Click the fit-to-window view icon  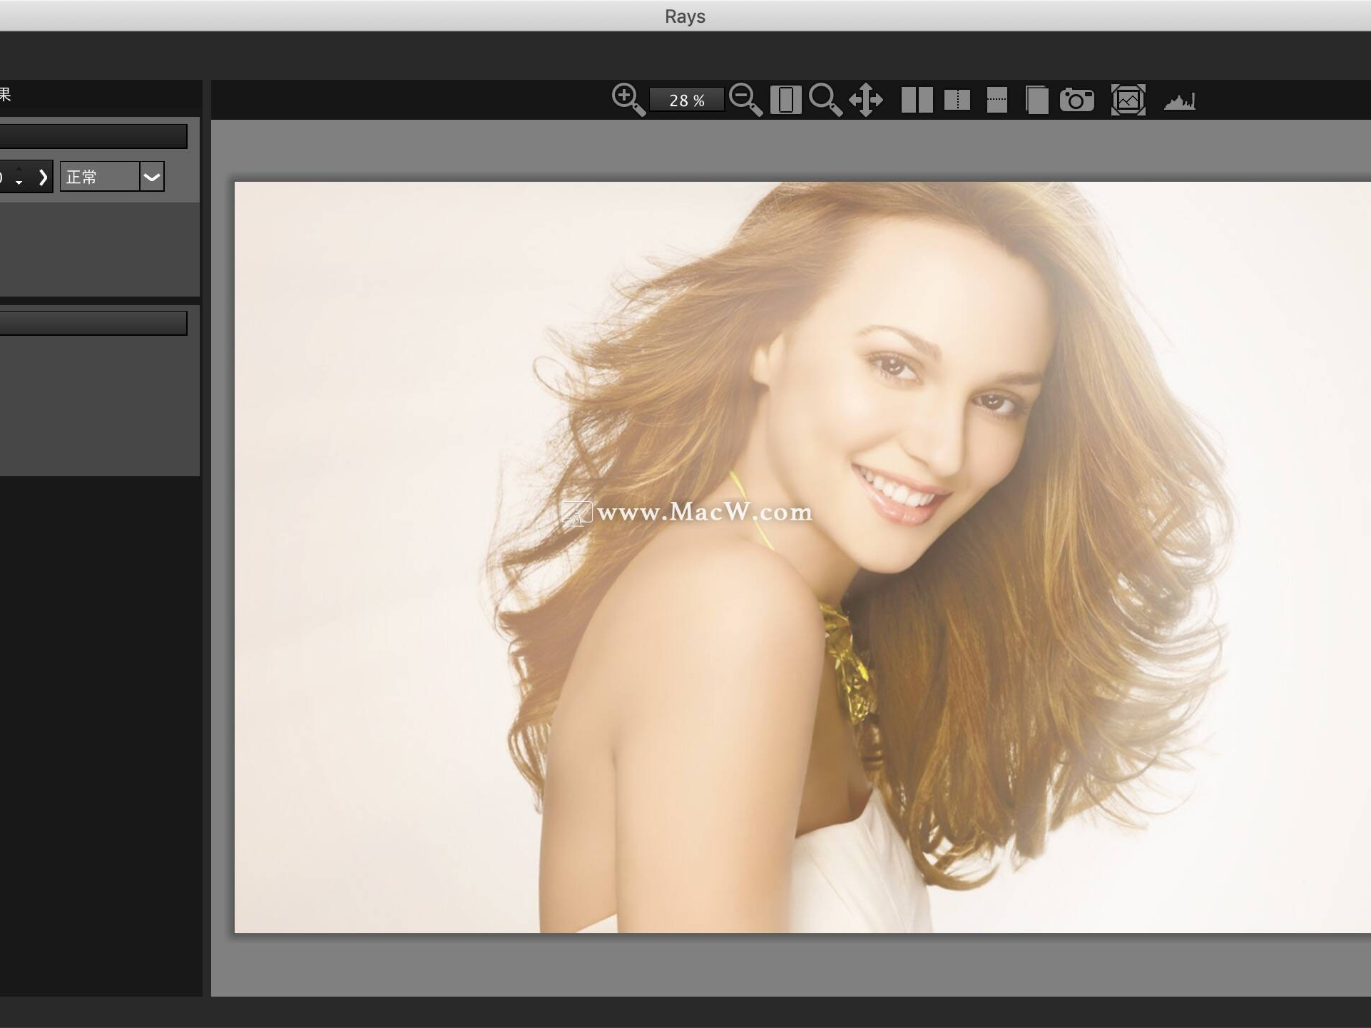785,100
